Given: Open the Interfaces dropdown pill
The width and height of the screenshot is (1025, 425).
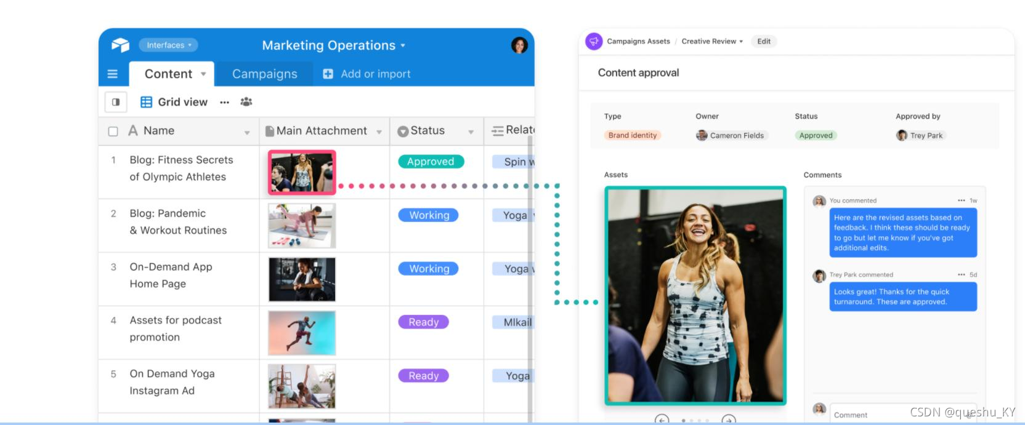Looking at the screenshot, I should tap(169, 45).
